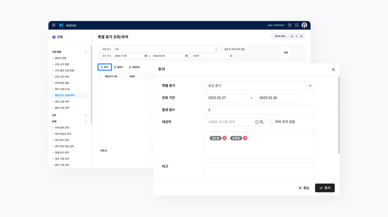Screen dimensions: 388x217
Task: Clear the 대상자 search field
Action: click(x=257, y=122)
